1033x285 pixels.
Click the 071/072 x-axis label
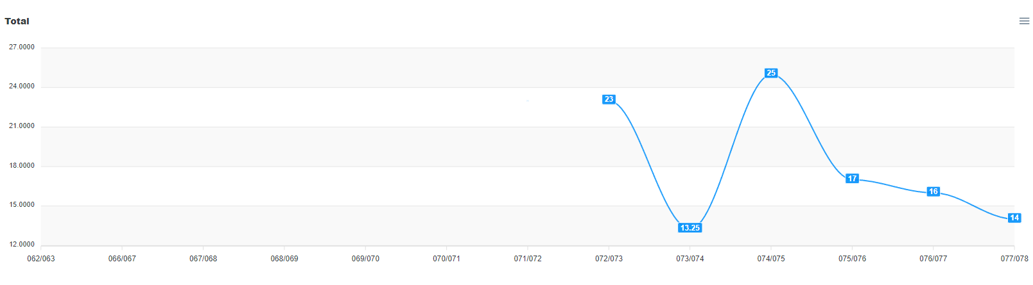coord(528,259)
